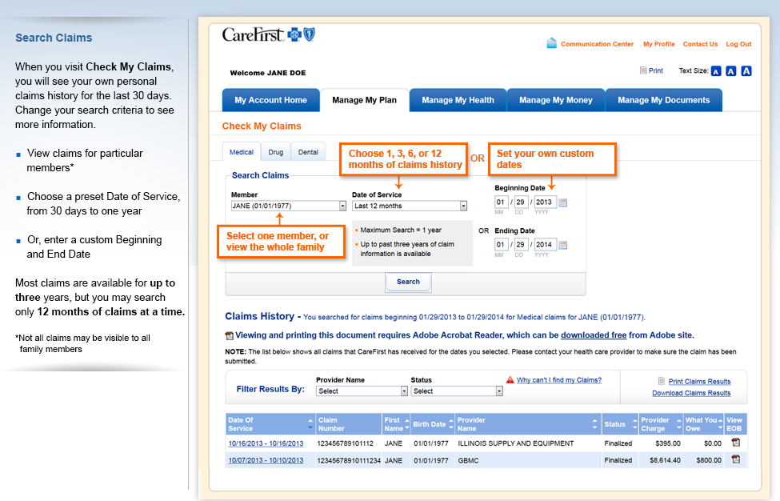Switch to the Drug claims tab
This screenshot has width=780, height=501.
(275, 152)
